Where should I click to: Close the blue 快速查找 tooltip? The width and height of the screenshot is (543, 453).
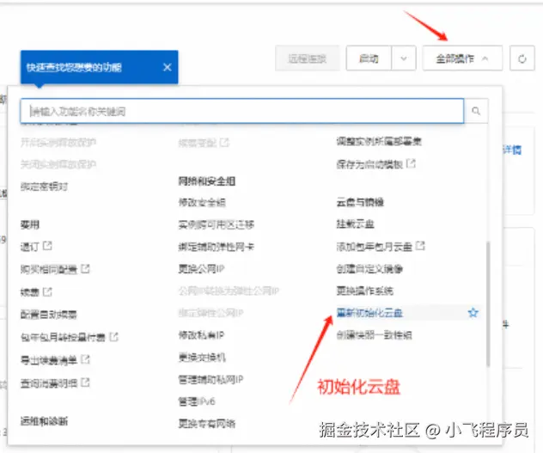[168, 67]
